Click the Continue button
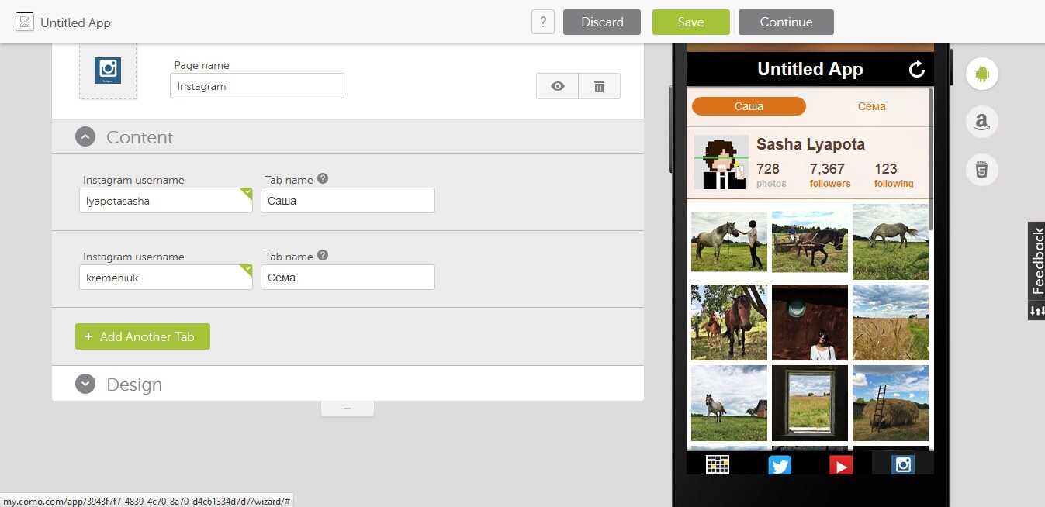 point(786,22)
